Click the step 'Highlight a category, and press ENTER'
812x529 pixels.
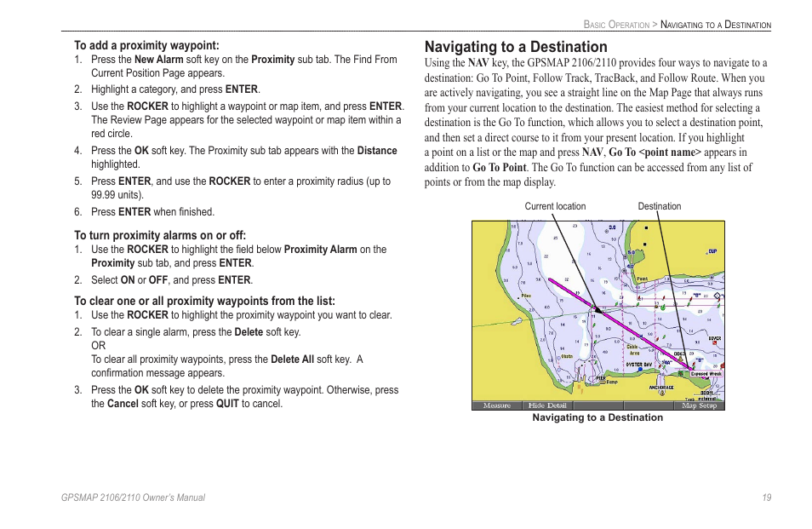175,89
